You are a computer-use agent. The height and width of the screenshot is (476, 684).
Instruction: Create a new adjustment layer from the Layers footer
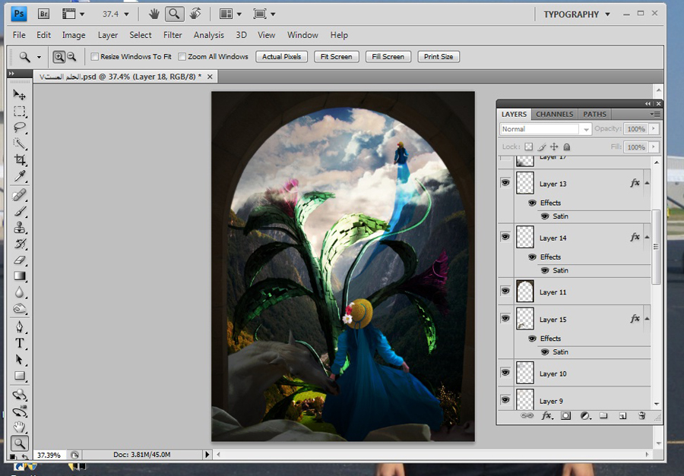(x=584, y=416)
